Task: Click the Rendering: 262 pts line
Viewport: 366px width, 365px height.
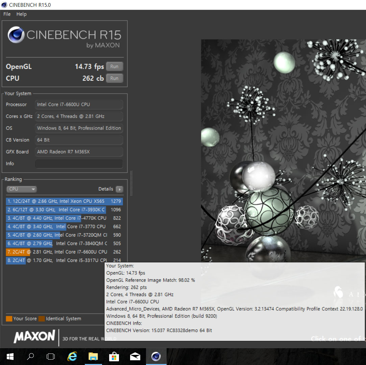Action: [126, 287]
